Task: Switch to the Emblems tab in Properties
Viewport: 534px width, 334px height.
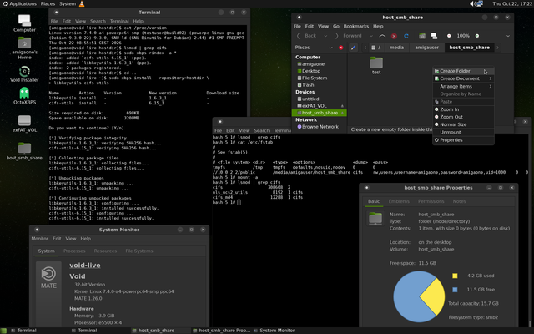Action: click(399, 201)
